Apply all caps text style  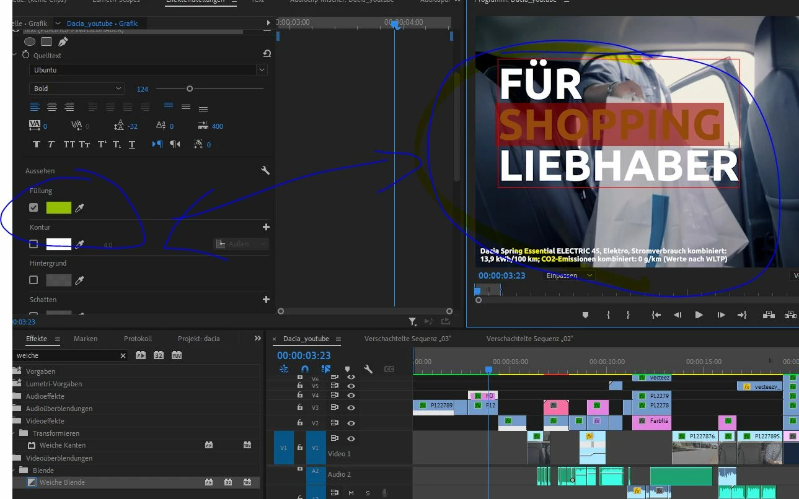tap(69, 144)
